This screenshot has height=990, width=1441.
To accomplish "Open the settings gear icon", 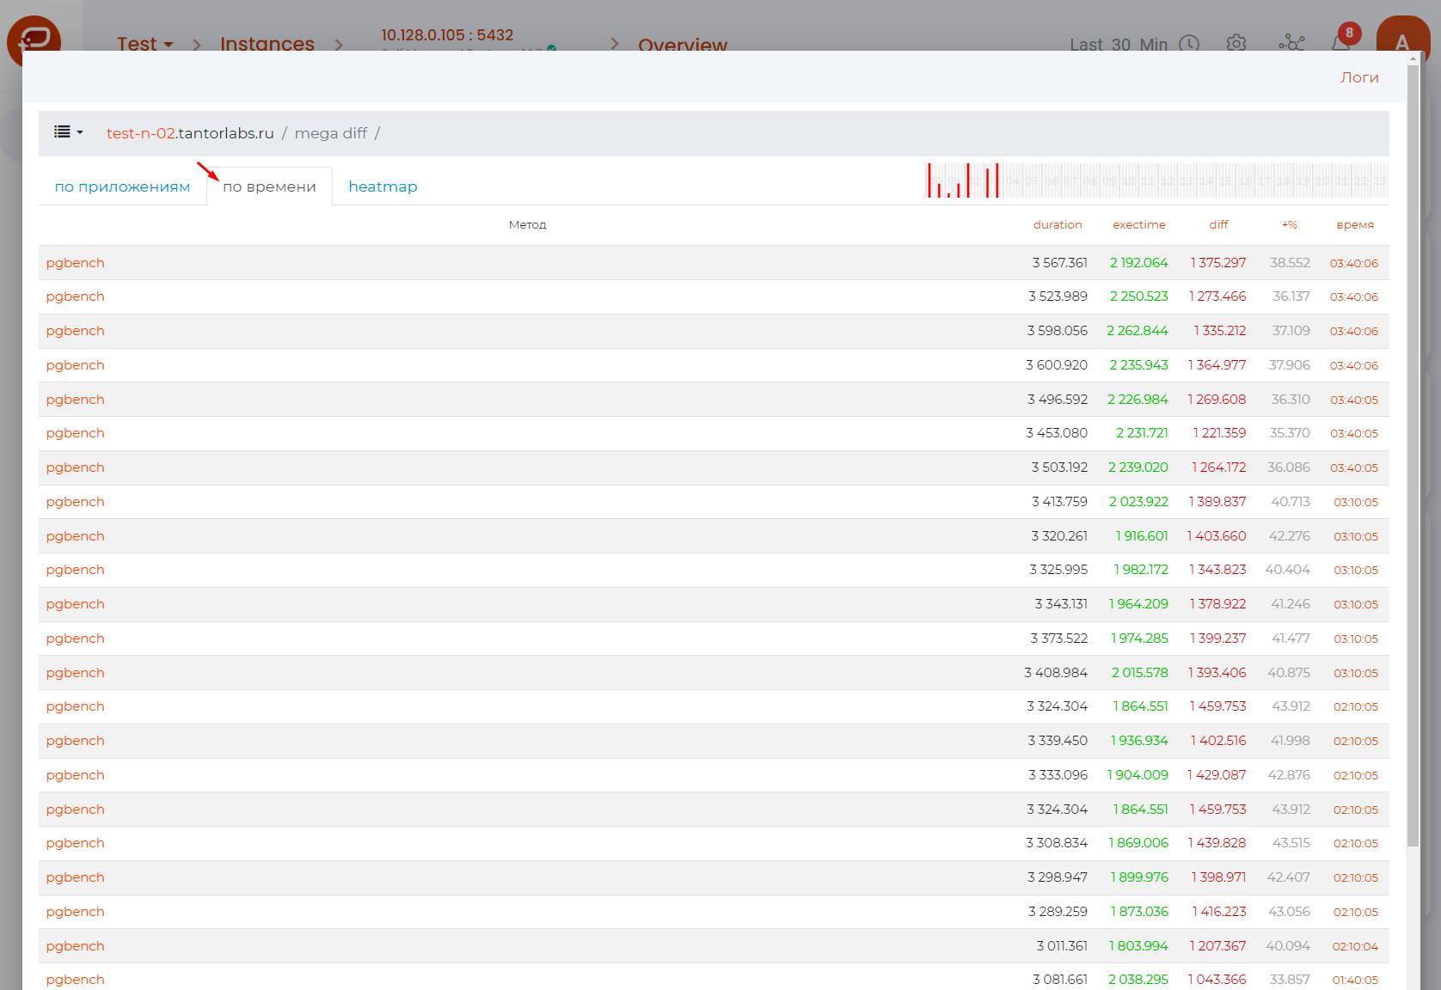I will [1236, 43].
